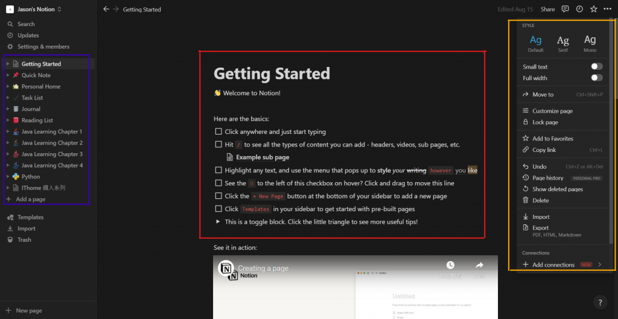
Task: Click the plus icon of Add a page
Action: [8, 199]
